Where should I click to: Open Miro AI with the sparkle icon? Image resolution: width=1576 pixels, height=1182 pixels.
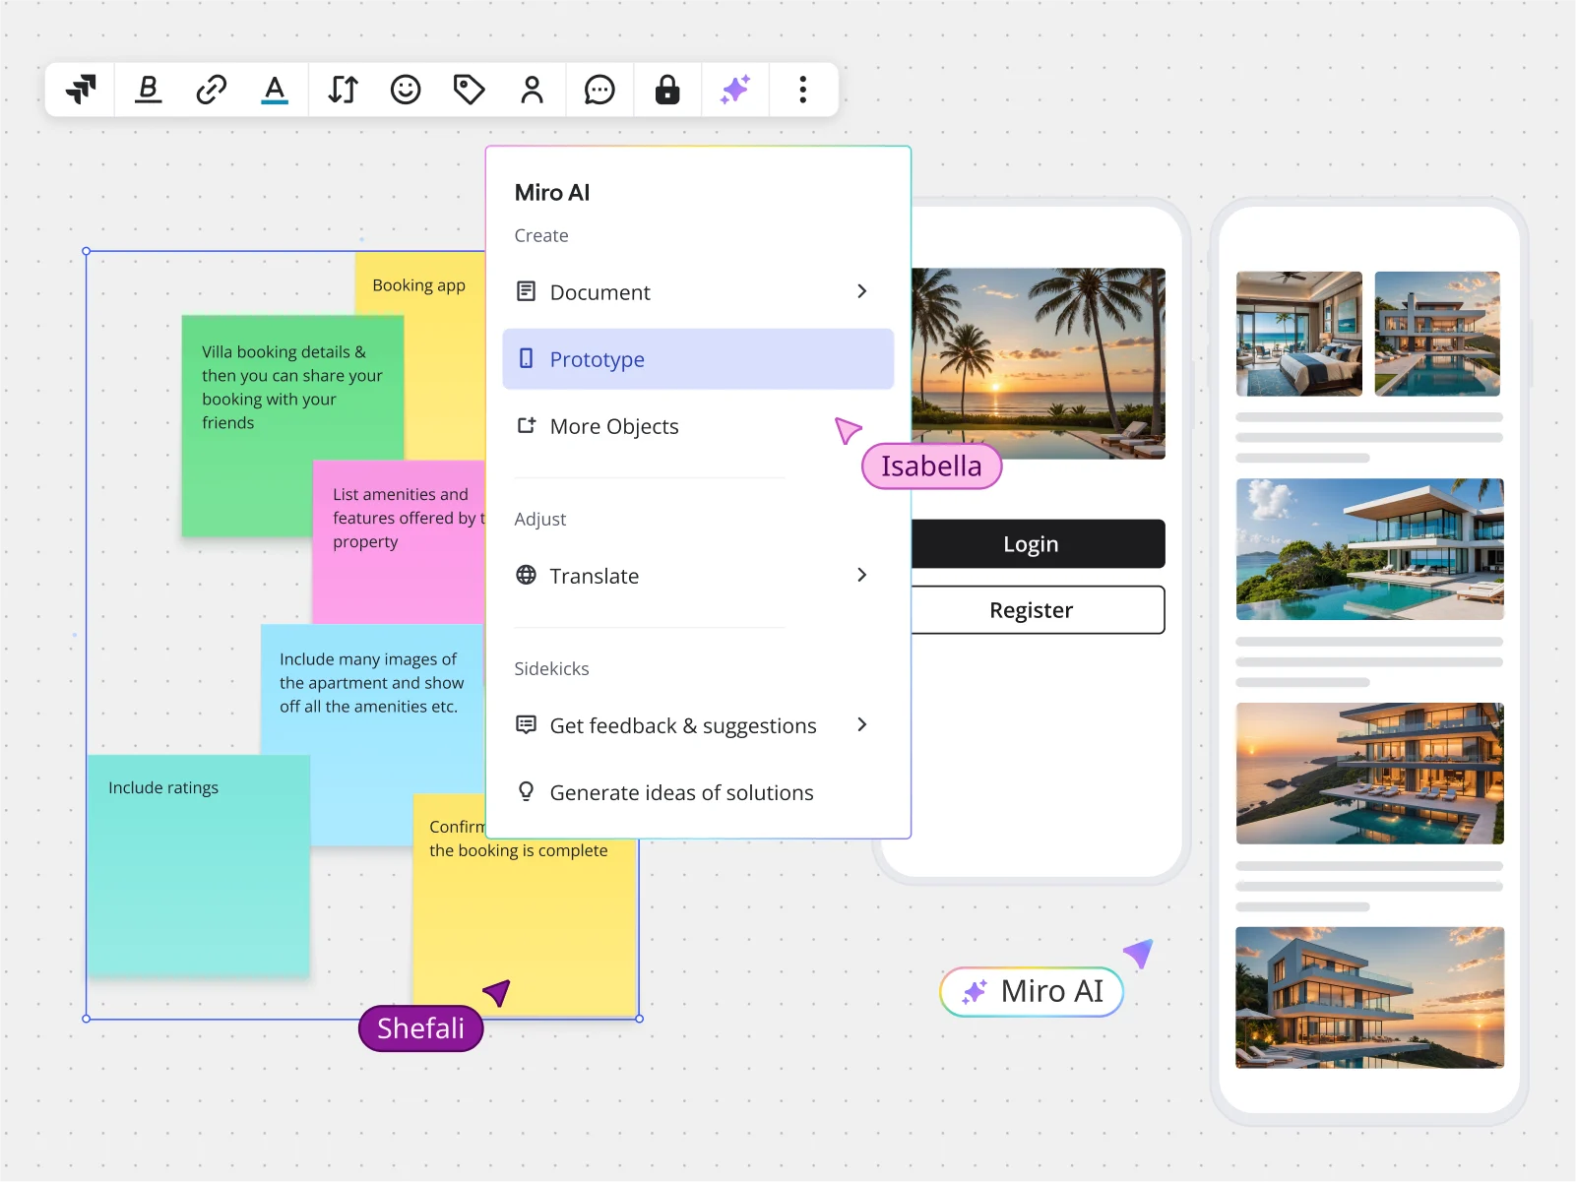[735, 90]
